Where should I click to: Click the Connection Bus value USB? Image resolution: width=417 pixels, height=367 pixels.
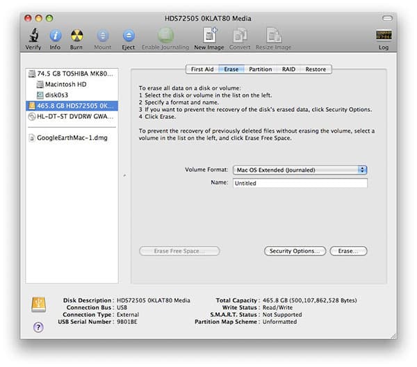[122, 307]
